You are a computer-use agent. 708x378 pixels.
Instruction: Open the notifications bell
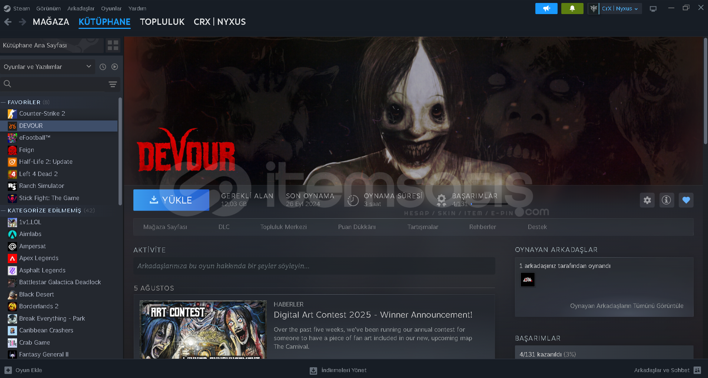(572, 8)
